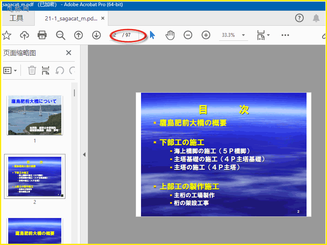The height and width of the screenshot is (245, 327).
Task: Close the 21-1_sagacat_m document tab
Action: pyautogui.click(x=103, y=18)
